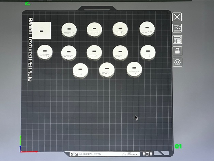Screen dimensions: 214x161
Task: Select the center disc in the middle row
Action: click(94, 52)
